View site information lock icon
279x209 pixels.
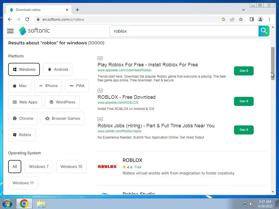pyautogui.click(x=38, y=19)
